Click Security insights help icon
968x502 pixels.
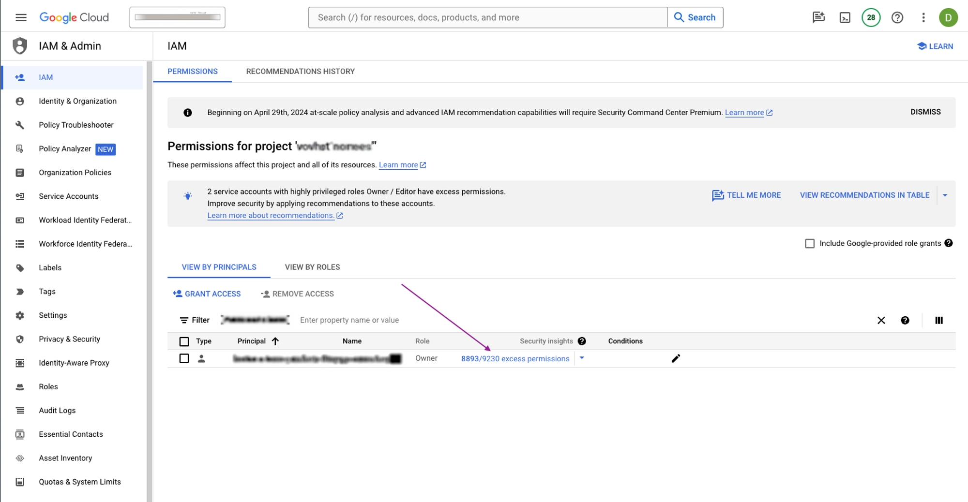click(582, 341)
